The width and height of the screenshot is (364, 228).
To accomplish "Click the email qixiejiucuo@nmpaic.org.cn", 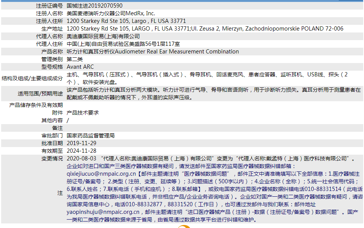I will [x=101, y=174].
